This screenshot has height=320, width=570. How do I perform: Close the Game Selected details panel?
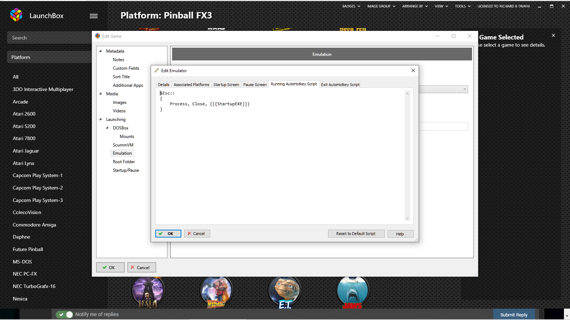(x=553, y=36)
